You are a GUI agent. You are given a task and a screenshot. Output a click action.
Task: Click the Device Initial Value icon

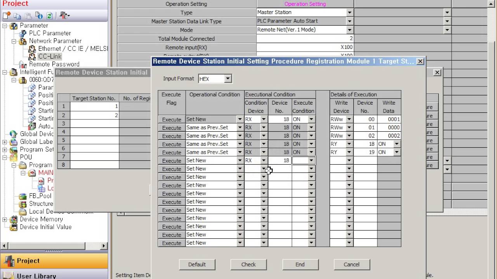coord(14,227)
